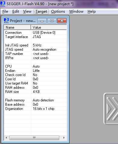Click the J-Flash application icon in title bar
The image size is (118, 144).
click(x=3, y=4)
